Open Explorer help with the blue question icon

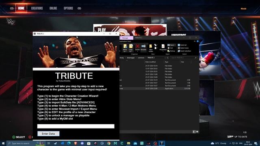coord(198,41)
